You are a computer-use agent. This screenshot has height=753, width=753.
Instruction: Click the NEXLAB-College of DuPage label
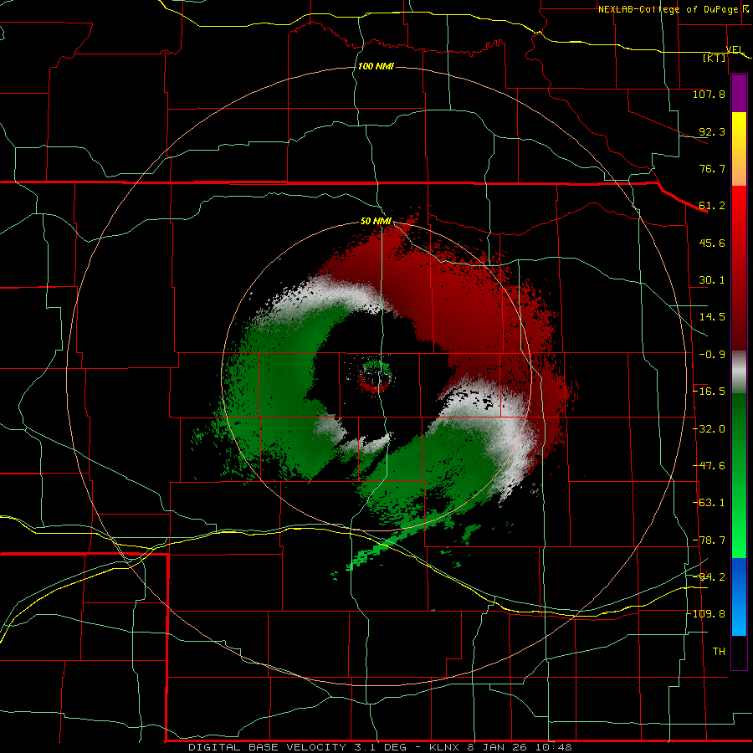668,9
